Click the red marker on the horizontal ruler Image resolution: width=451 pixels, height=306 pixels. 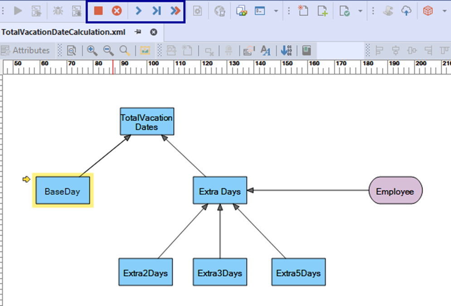[x=113, y=67]
